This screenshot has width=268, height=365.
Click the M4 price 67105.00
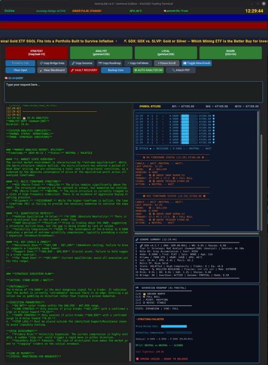(217, 106)
